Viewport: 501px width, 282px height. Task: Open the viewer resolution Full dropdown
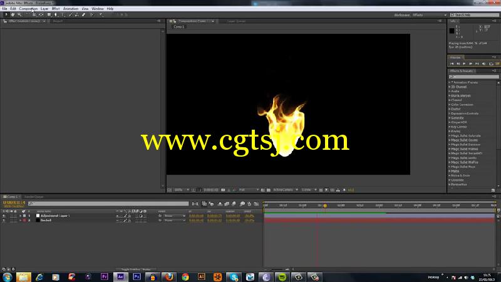tap(249, 190)
